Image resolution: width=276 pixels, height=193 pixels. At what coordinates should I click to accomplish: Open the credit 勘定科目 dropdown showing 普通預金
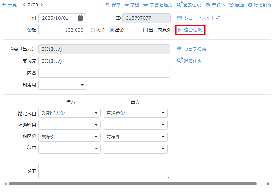[x=135, y=113]
